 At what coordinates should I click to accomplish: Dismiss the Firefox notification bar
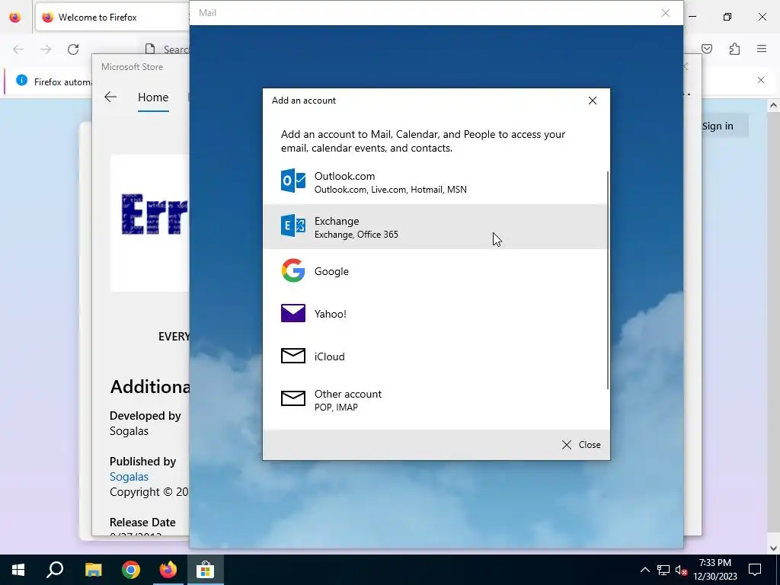(x=761, y=80)
